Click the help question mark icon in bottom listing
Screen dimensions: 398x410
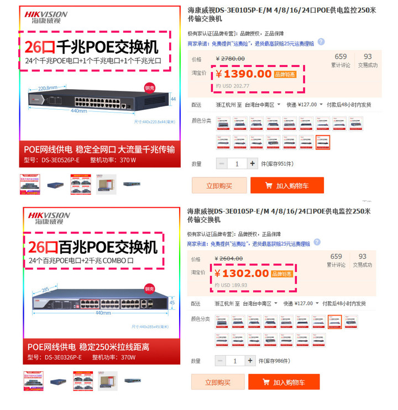317,242
